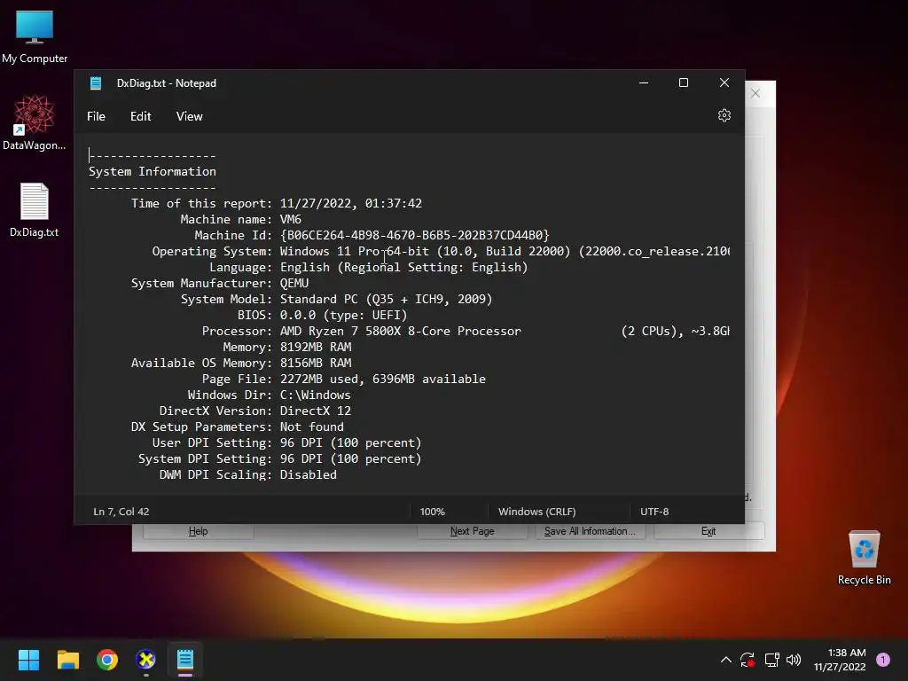The image size is (908, 681).
Task: Click the UTF-8 encoding status entry
Action: [654, 512]
